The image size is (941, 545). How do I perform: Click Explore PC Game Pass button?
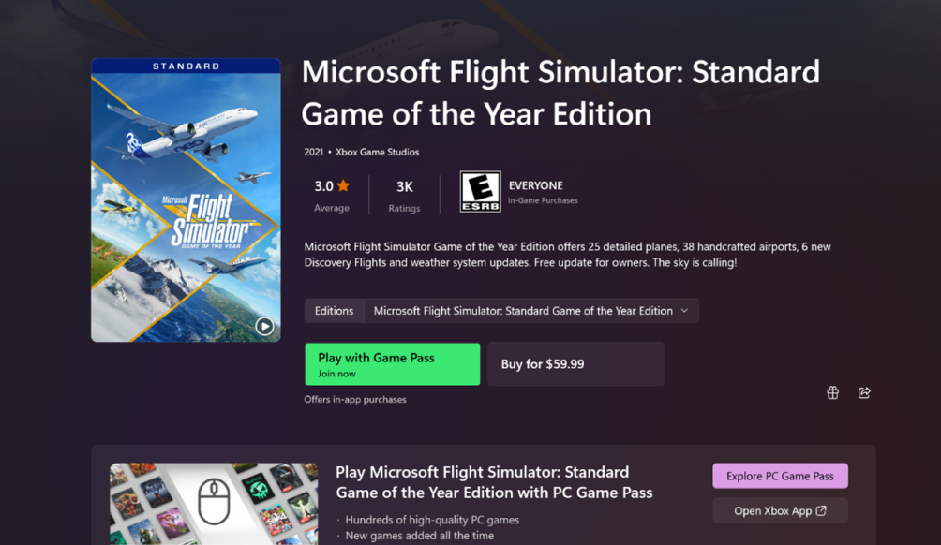pyautogui.click(x=780, y=476)
